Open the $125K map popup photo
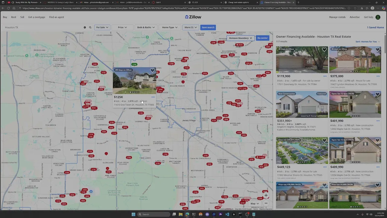This screenshot has height=218, width=387. (x=135, y=81)
